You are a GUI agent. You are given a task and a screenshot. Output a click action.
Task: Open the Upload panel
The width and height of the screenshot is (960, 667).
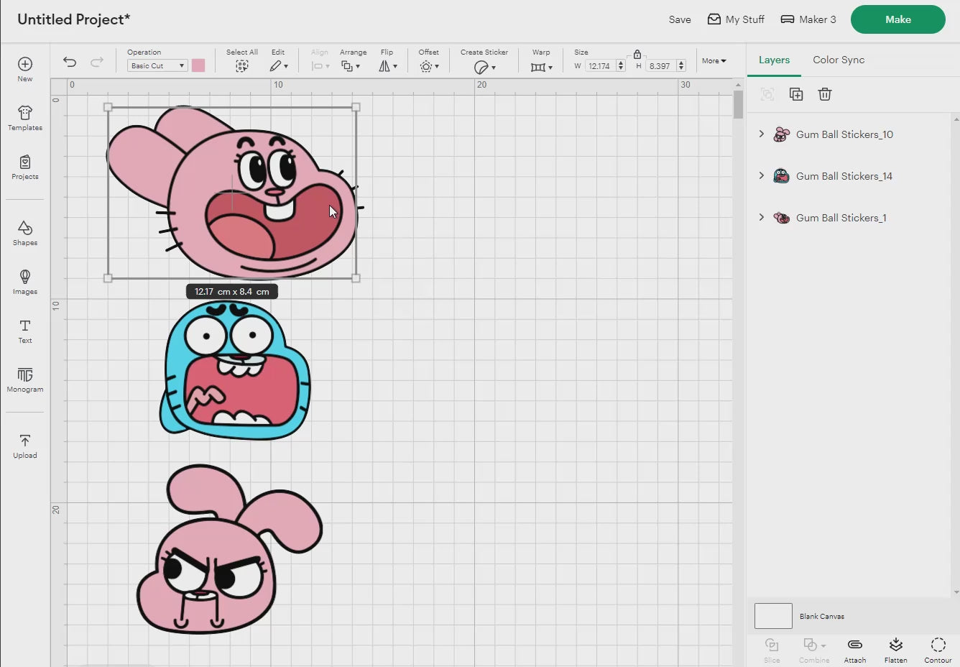25,446
